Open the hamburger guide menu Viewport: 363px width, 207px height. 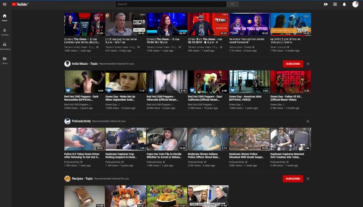pos(4,4)
